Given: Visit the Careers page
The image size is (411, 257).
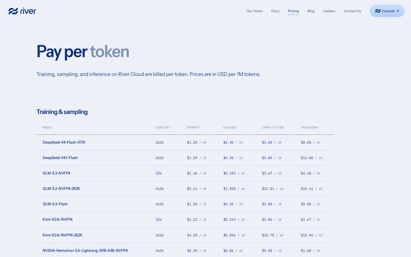Looking at the screenshot, I should (x=329, y=11).
